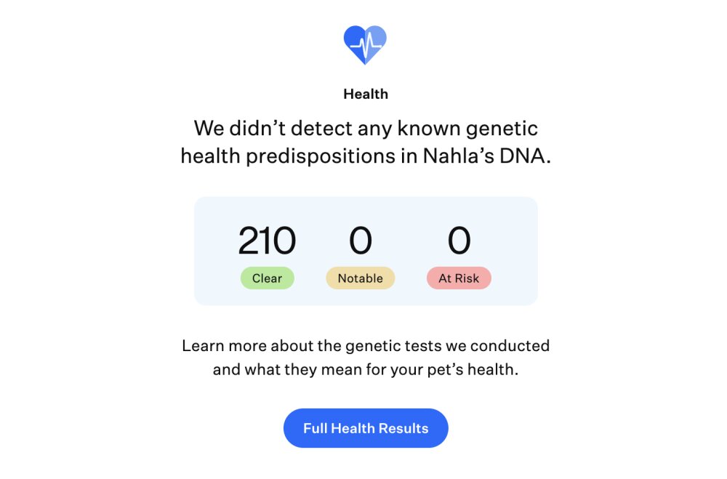The width and height of the screenshot is (727, 479).
Task: Open Full Health Results
Action: [366, 428]
